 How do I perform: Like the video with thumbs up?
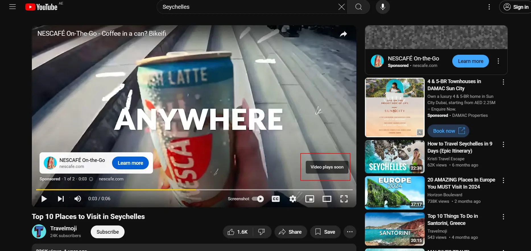[x=238, y=232]
